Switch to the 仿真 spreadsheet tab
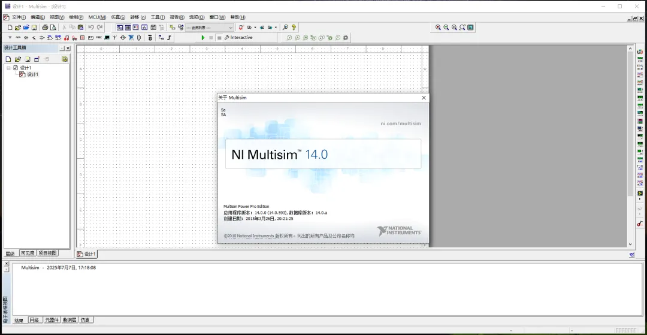Viewport: 647px width, 335px height. point(86,320)
